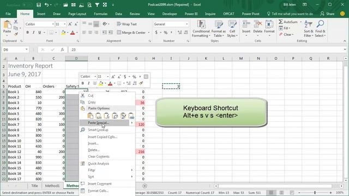349x196 pixels.
Task: Open the Calibri font name dropdown in ribbon
Action: point(53,24)
